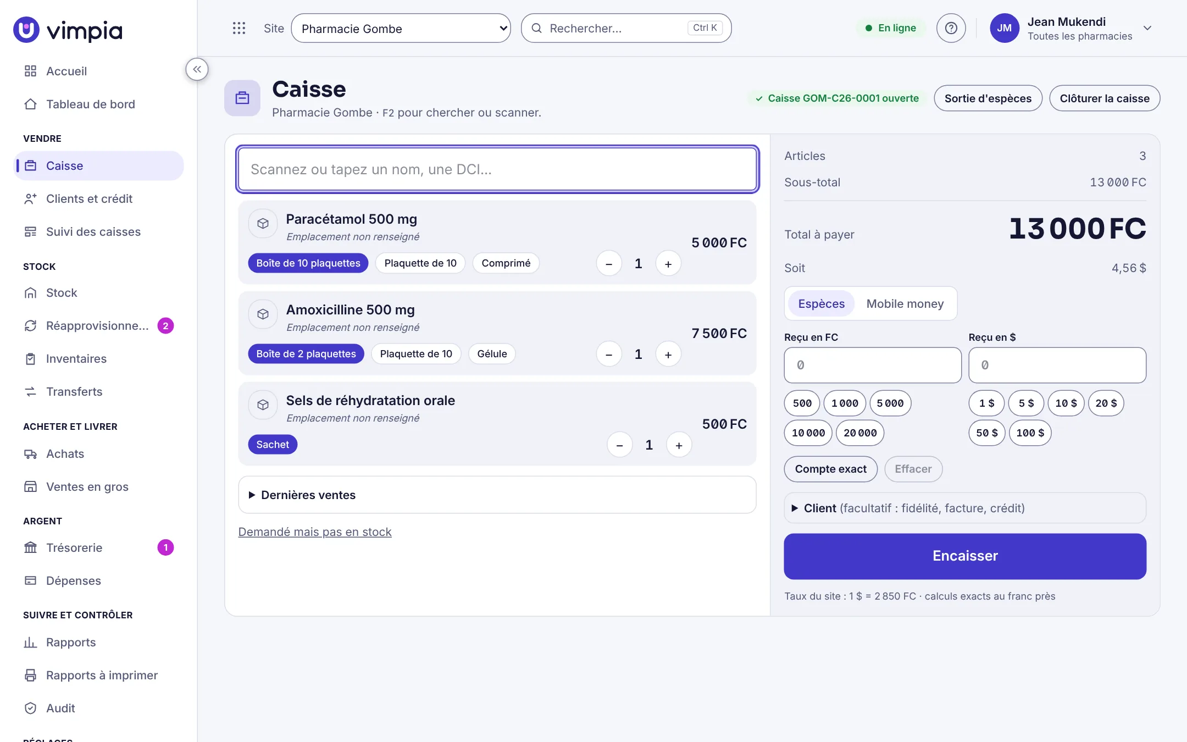Open Clients et crédit

[x=98, y=198]
